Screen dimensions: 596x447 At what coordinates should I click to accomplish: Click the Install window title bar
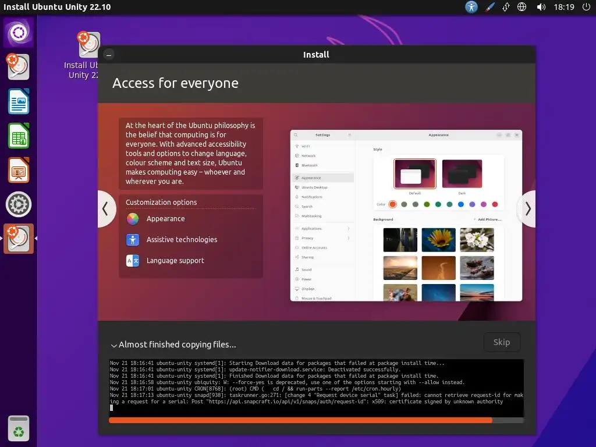click(316, 55)
